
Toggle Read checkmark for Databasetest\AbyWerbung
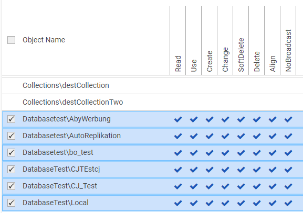click(178, 119)
